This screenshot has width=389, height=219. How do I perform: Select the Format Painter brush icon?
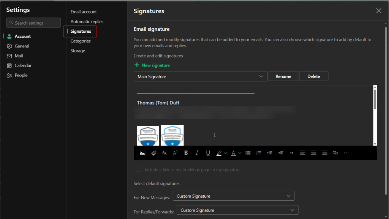153,153
